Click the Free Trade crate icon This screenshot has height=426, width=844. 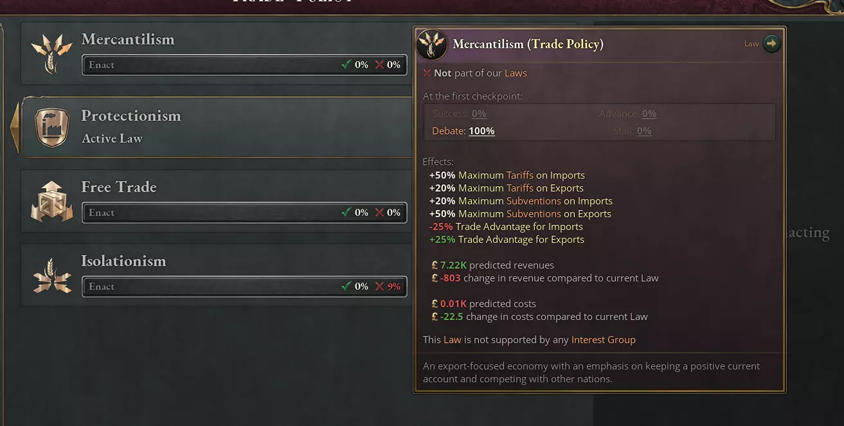[51, 201]
